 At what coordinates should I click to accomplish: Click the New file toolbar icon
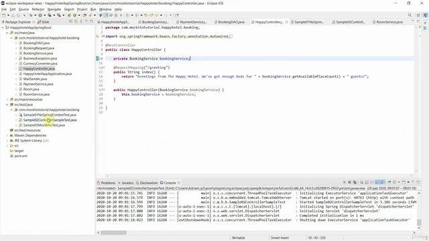(3, 15)
